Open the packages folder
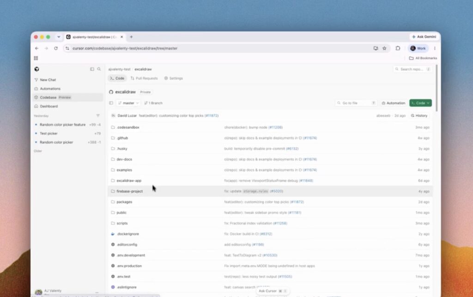This screenshot has height=297, width=473. 124,202
